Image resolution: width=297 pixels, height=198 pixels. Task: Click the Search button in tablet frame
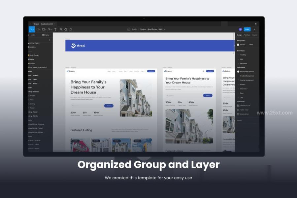[208, 95]
